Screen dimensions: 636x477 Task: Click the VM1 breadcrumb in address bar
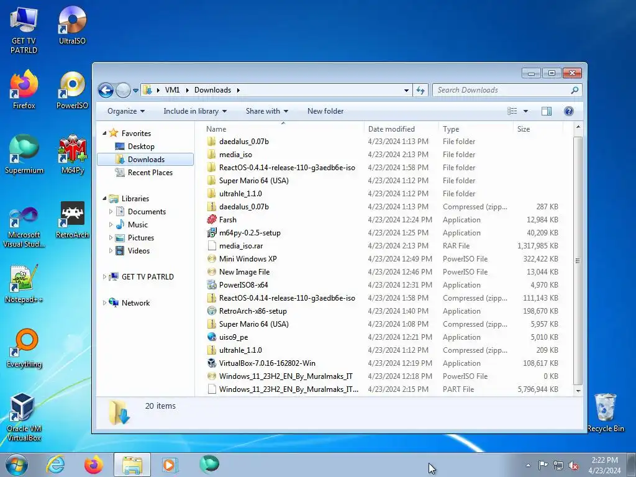point(172,90)
